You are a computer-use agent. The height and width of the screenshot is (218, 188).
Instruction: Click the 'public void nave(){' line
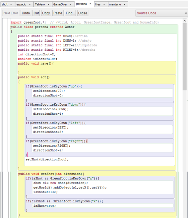click(x=36, y=64)
